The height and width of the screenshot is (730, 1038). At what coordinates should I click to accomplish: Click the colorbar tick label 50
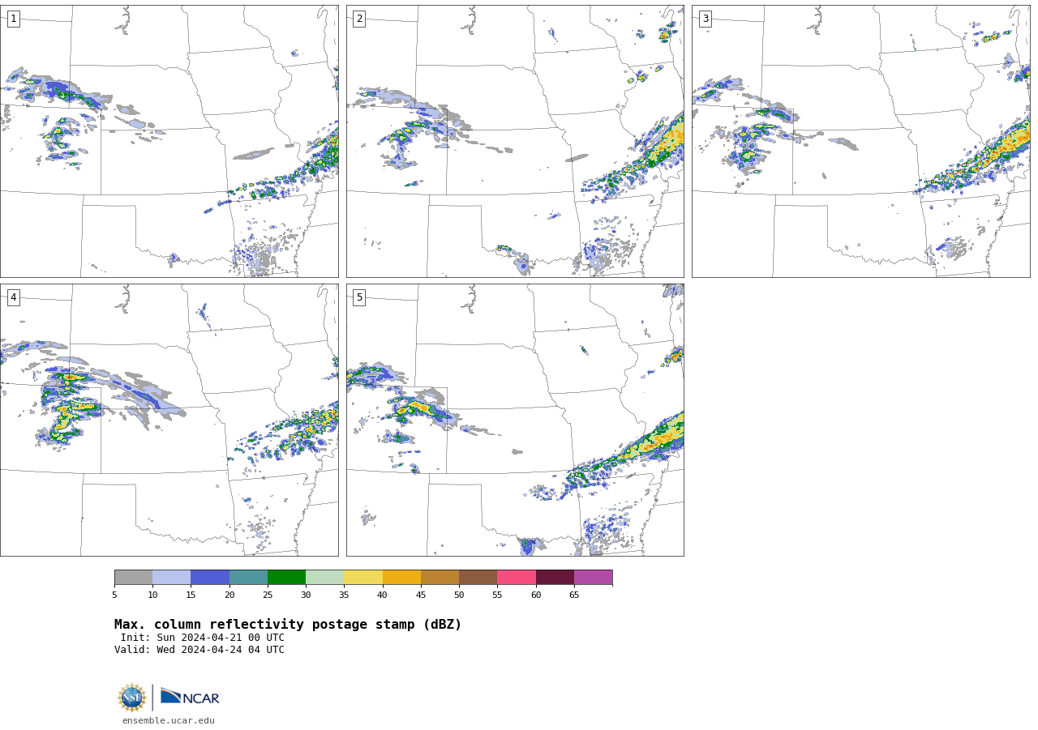tap(459, 595)
